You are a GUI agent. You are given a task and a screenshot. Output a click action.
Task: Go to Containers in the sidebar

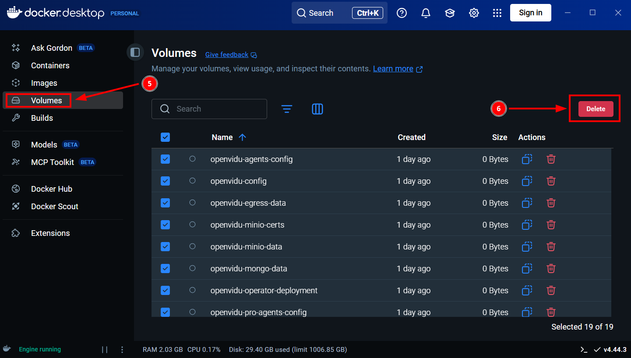click(x=50, y=66)
